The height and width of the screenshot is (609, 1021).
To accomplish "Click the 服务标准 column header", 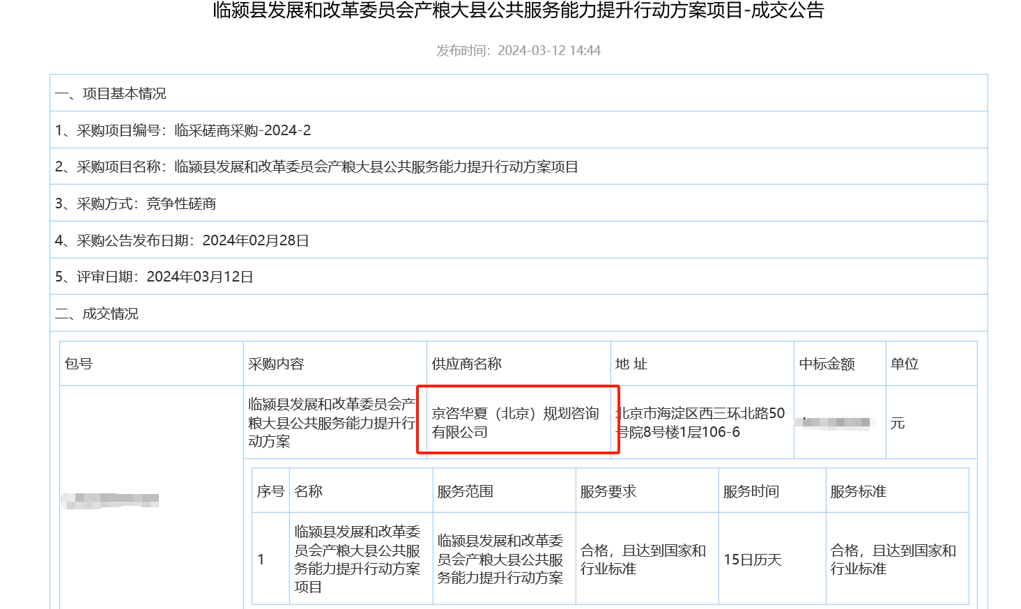I will [898, 491].
